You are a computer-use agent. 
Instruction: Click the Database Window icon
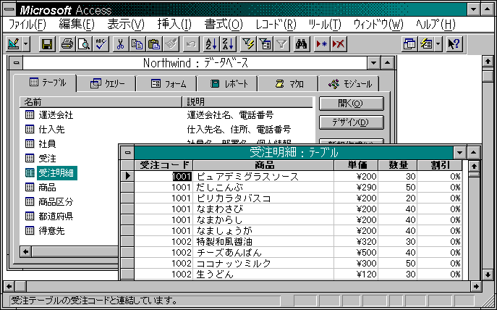click(x=409, y=44)
